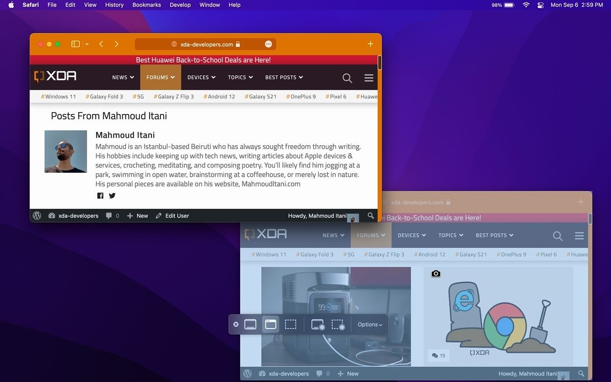The image size is (611, 382).
Task: Click the back arrow in Safari toolbar
Action: pyautogui.click(x=101, y=44)
